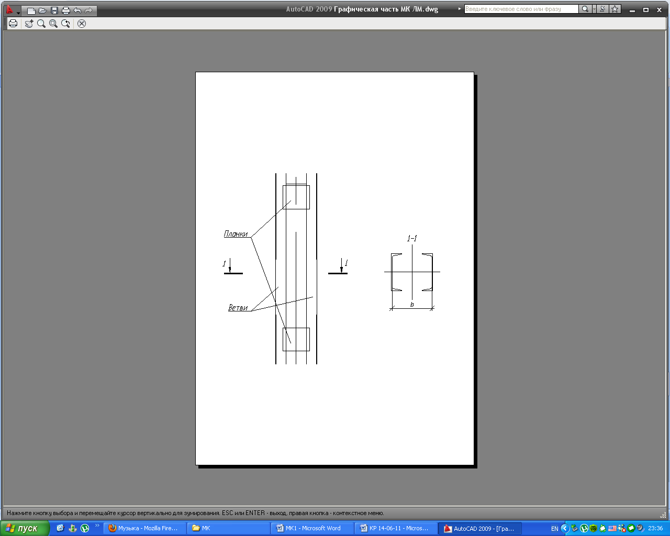Select the Pan hand tool

(x=29, y=23)
